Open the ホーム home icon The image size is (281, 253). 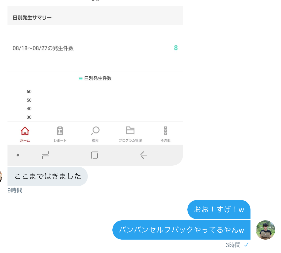click(25, 131)
